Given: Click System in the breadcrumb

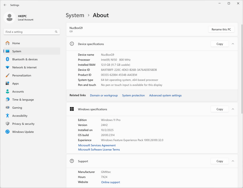Looking at the screenshot, I should point(75,15).
